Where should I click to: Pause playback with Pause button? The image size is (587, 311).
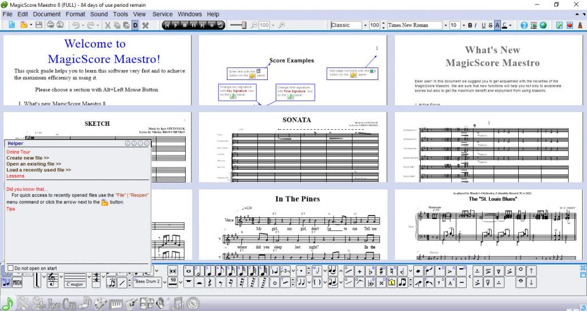click(x=194, y=25)
